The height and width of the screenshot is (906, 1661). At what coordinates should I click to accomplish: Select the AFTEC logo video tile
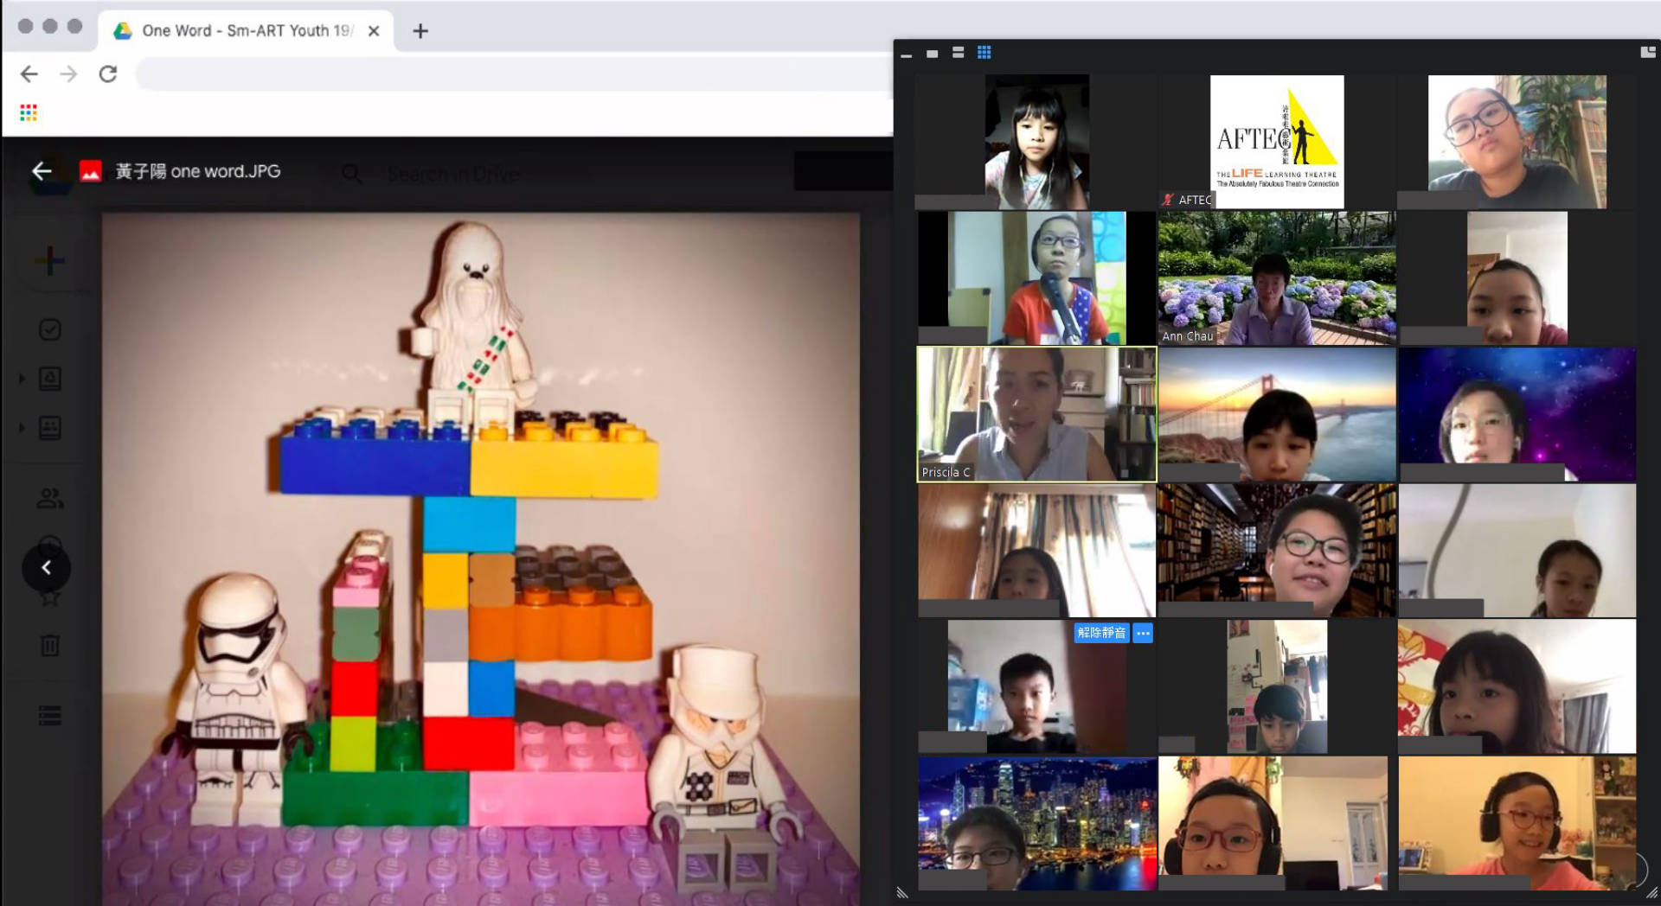pyautogui.click(x=1277, y=142)
